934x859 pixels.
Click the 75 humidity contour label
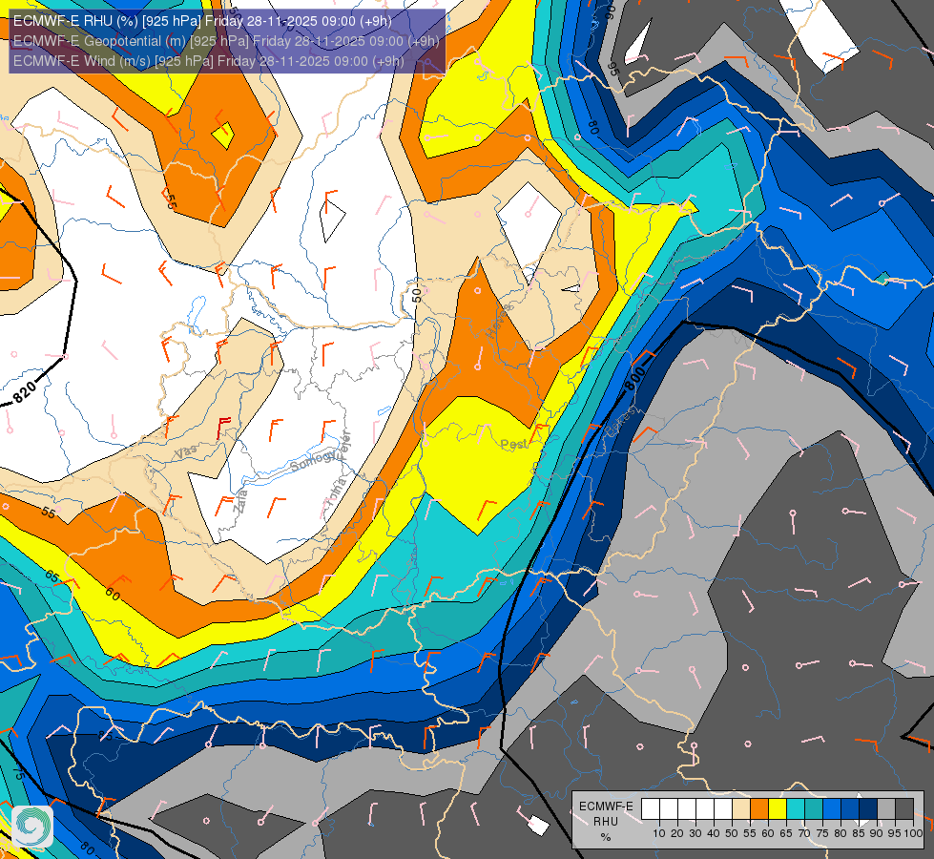click(17, 773)
